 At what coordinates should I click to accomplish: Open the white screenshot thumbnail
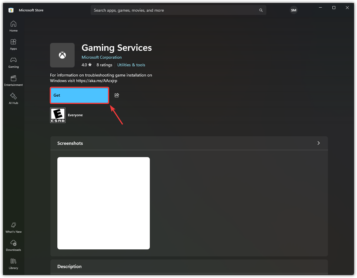coord(104,203)
